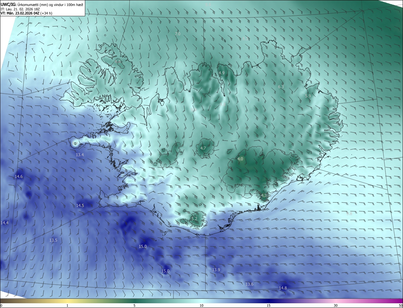This screenshot has width=403, height=308.
Task: Click the 13.6 value label
Action: coord(249,284)
